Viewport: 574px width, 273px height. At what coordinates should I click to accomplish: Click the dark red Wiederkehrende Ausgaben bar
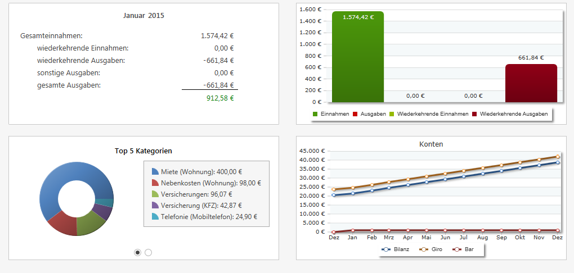click(x=531, y=83)
